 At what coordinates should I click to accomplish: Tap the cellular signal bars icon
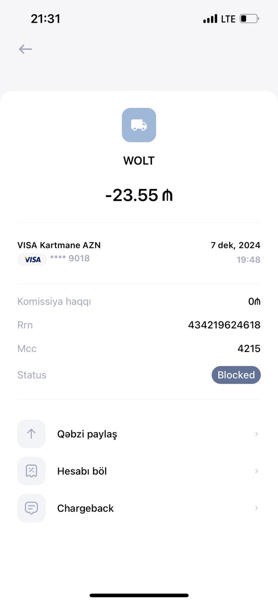[210, 19]
